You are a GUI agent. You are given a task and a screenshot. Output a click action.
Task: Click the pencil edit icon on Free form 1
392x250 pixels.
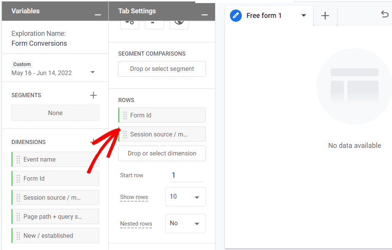point(235,16)
